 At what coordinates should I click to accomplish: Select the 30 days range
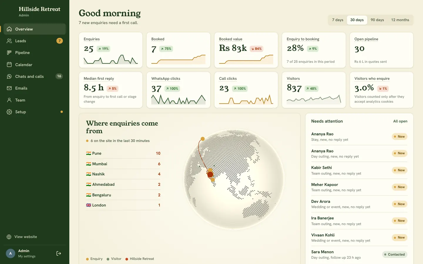coord(357,20)
